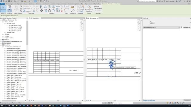Image resolution: width=191 pixels, height=107 pixels.
Task: Switch to left sheet view tab
Action: coord(35,18)
